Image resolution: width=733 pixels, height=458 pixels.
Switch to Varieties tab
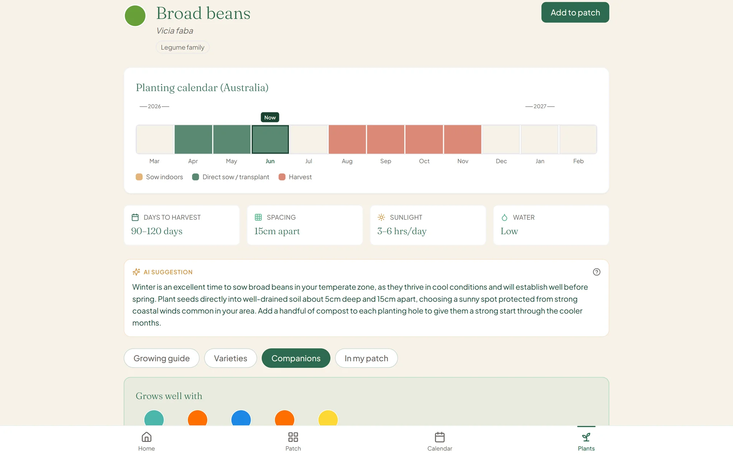[x=231, y=358]
